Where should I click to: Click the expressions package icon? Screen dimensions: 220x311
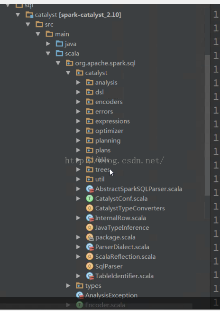click(90, 121)
